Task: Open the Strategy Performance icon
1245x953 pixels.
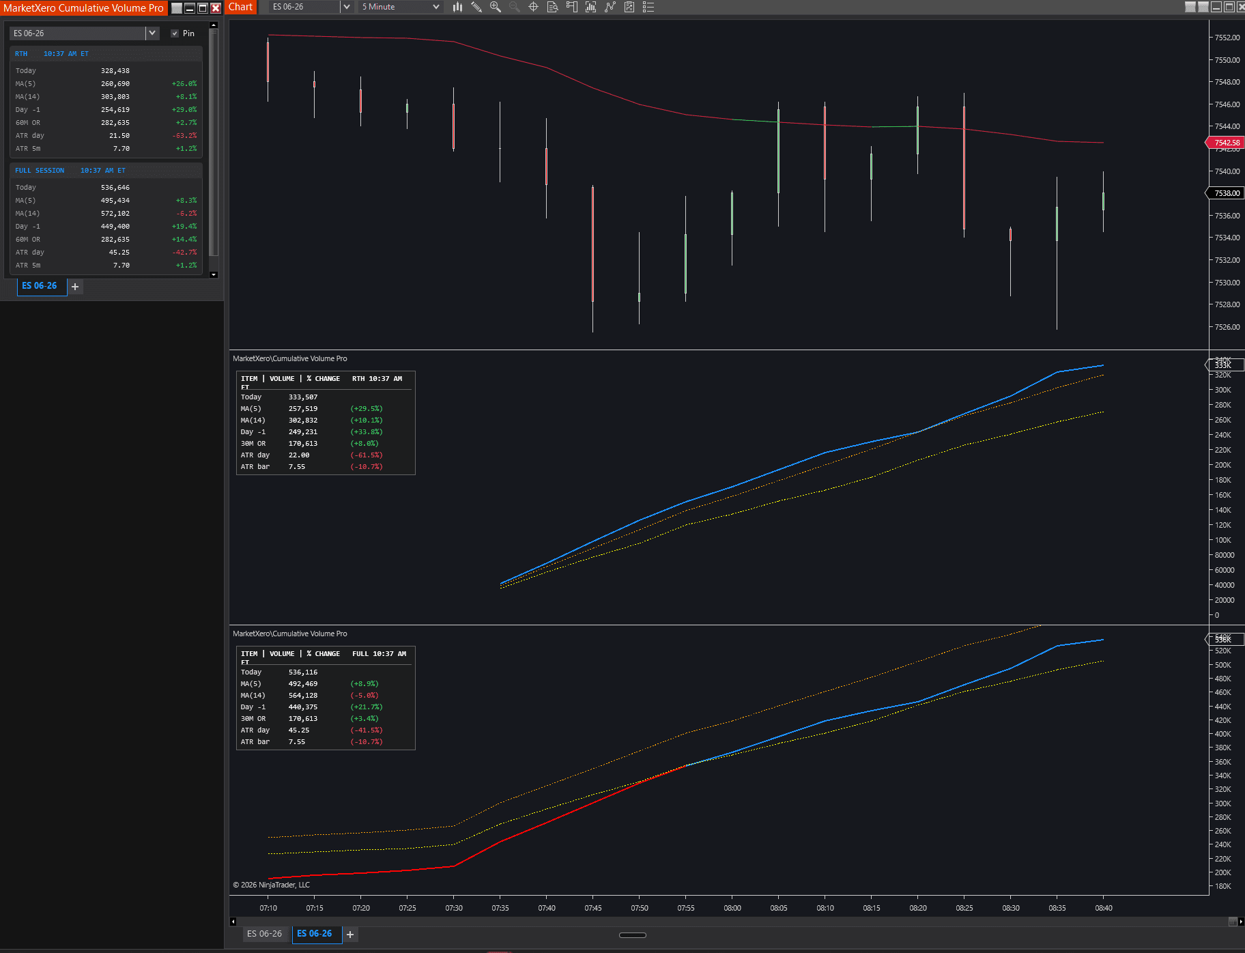Action: pos(629,7)
